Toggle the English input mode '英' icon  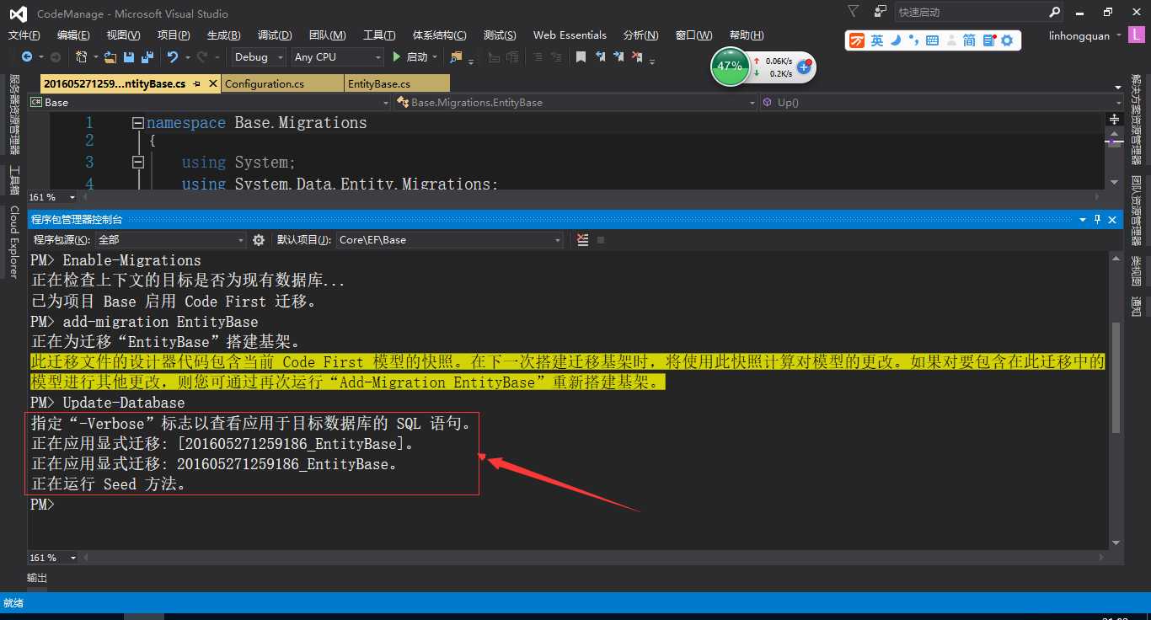pos(877,40)
